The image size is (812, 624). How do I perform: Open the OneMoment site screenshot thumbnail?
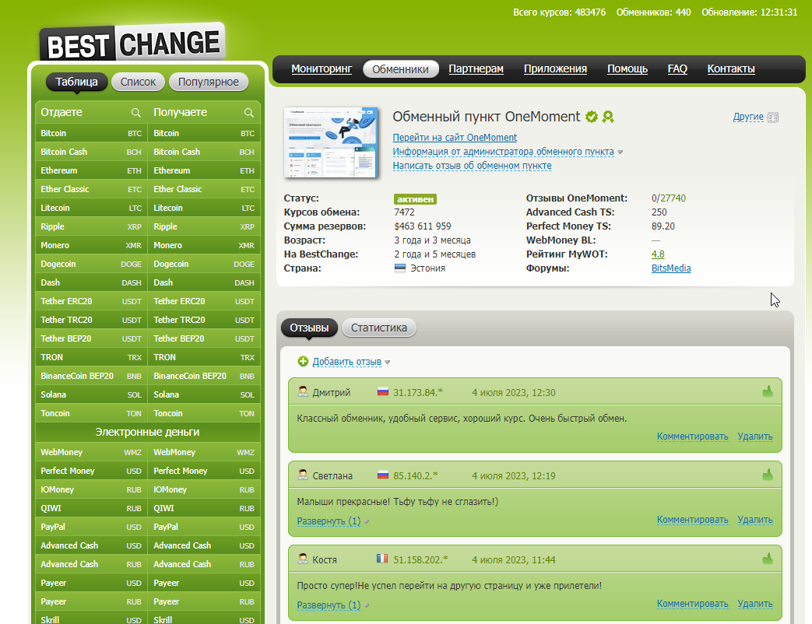click(332, 142)
